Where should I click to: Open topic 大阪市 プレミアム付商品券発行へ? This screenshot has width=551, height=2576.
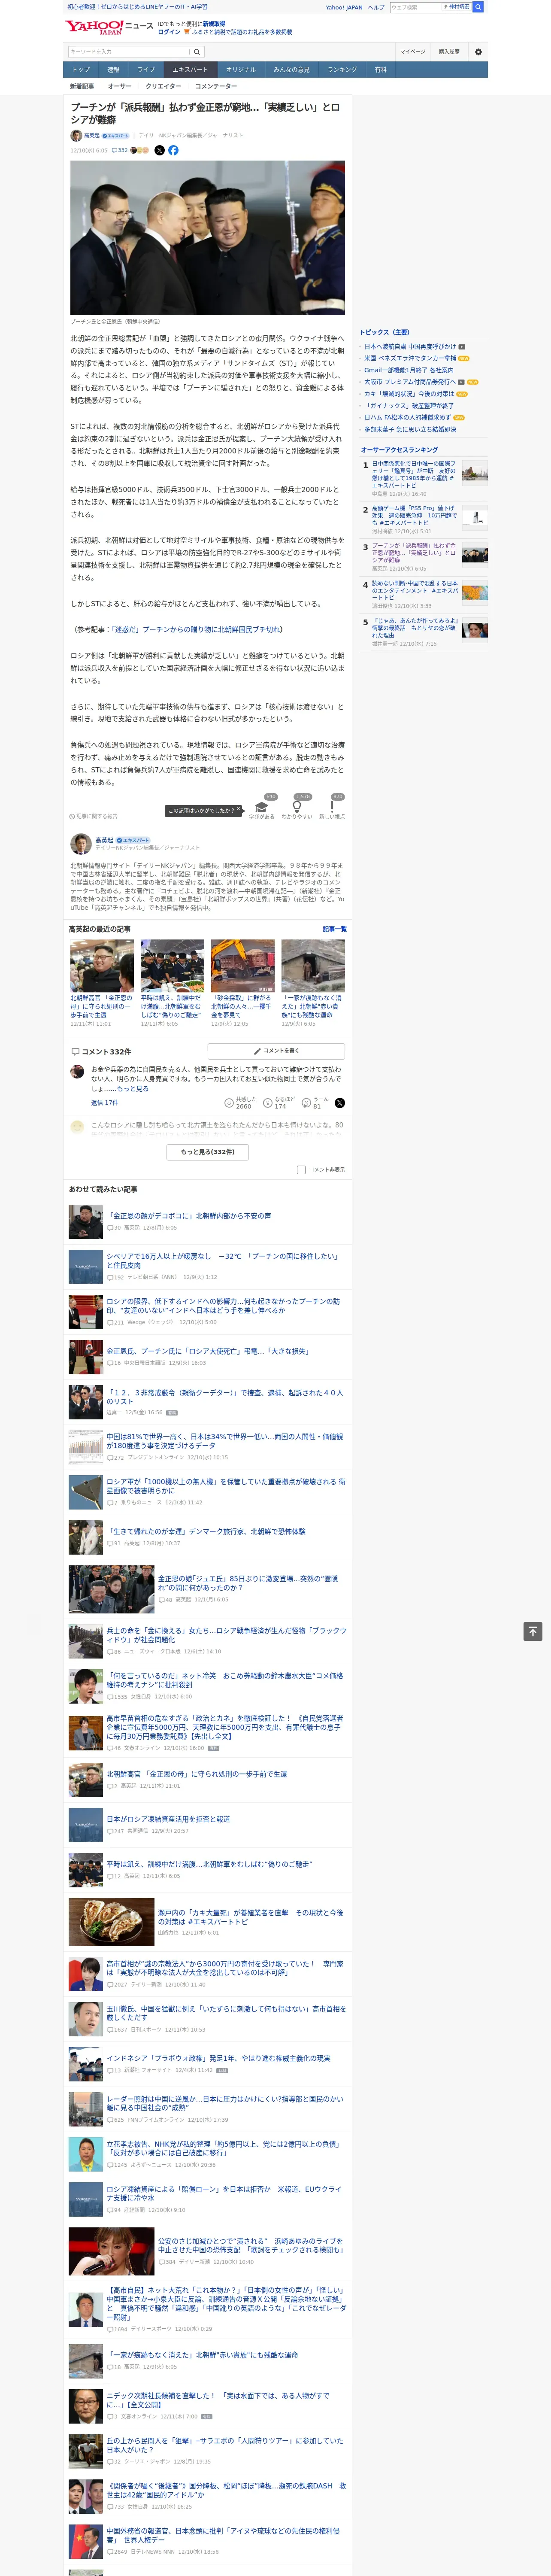(x=409, y=382)
